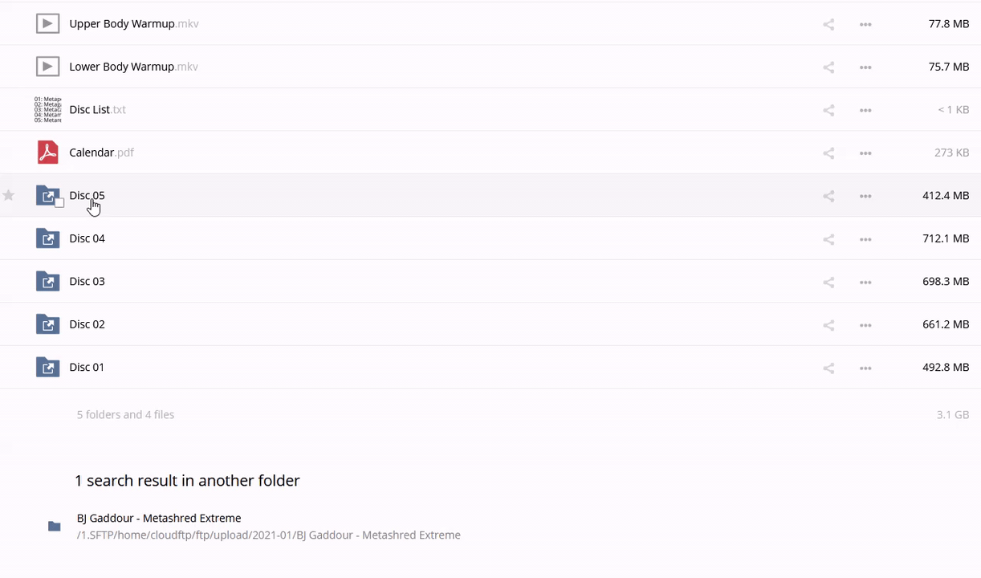Open three-dot menu for Calendar.pdf

pos(865,153)
